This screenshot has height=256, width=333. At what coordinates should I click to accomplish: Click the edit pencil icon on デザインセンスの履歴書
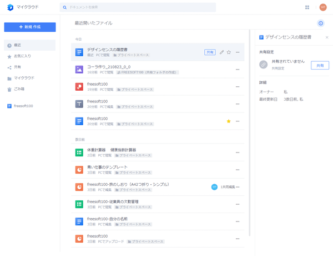point(221,52)
